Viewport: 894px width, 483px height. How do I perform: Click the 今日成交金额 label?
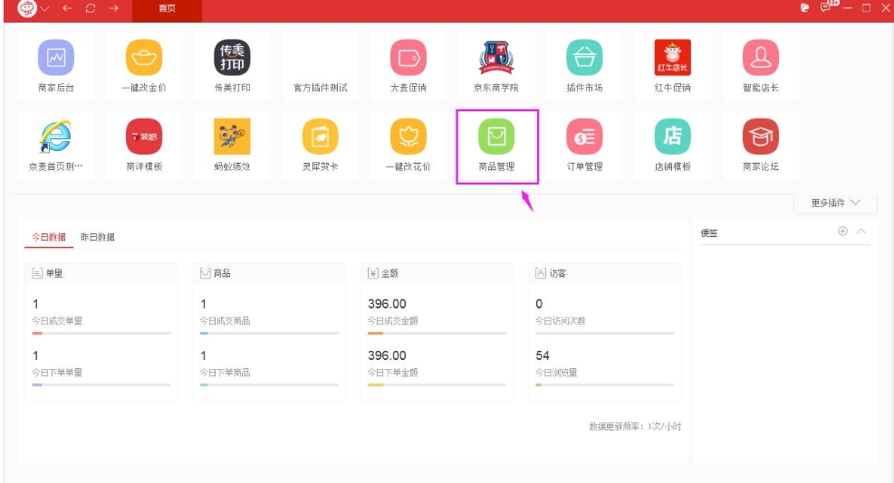point(393,321)
